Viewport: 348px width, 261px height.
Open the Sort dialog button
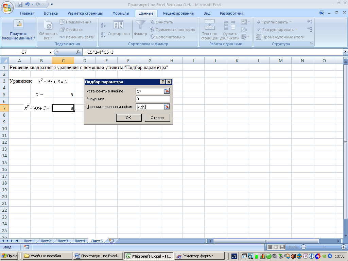[119, 28]
